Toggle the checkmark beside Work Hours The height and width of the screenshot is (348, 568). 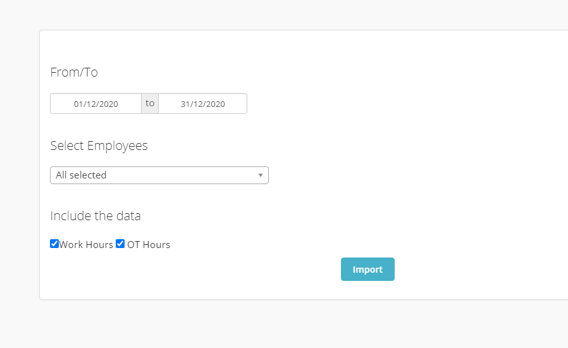[x=54, y=244]
